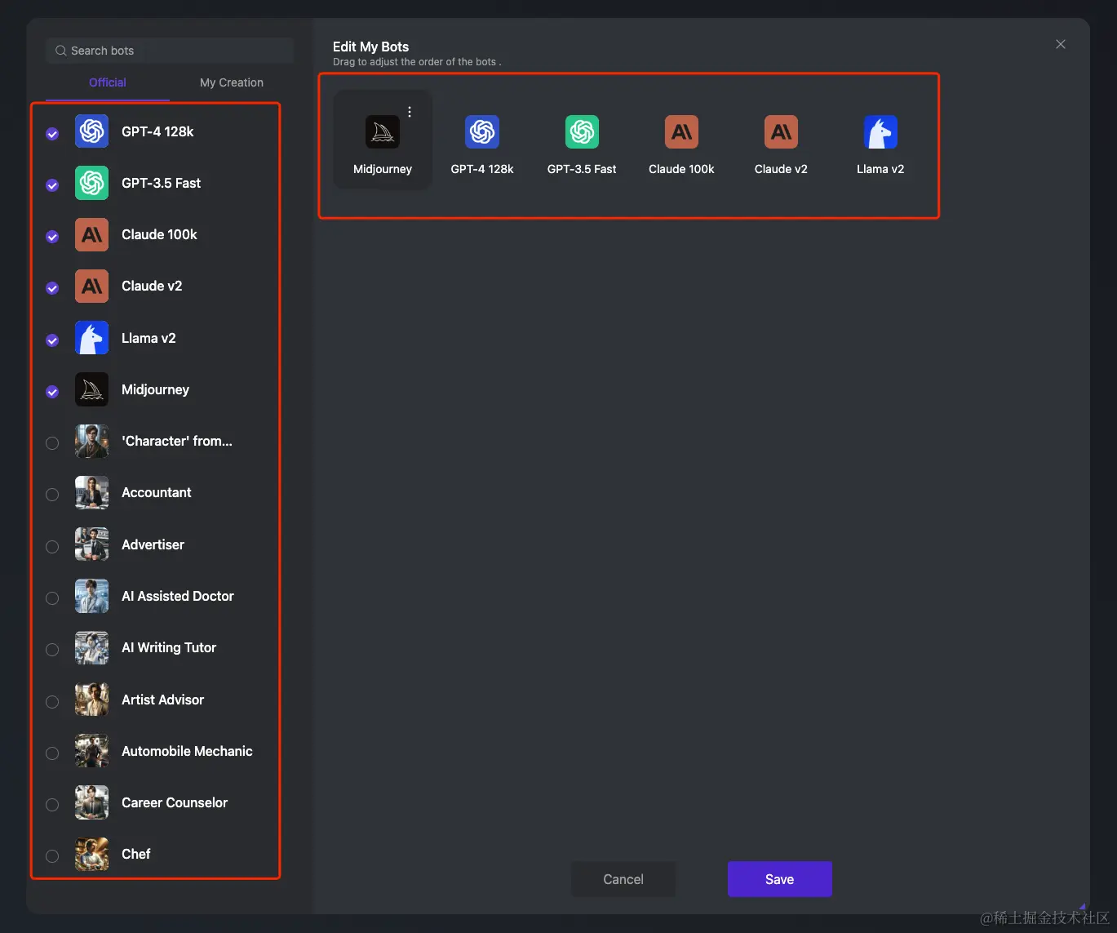Click the Advertiser bot avatar
The height and width of the screenshot is (933, 1117).
91,544
